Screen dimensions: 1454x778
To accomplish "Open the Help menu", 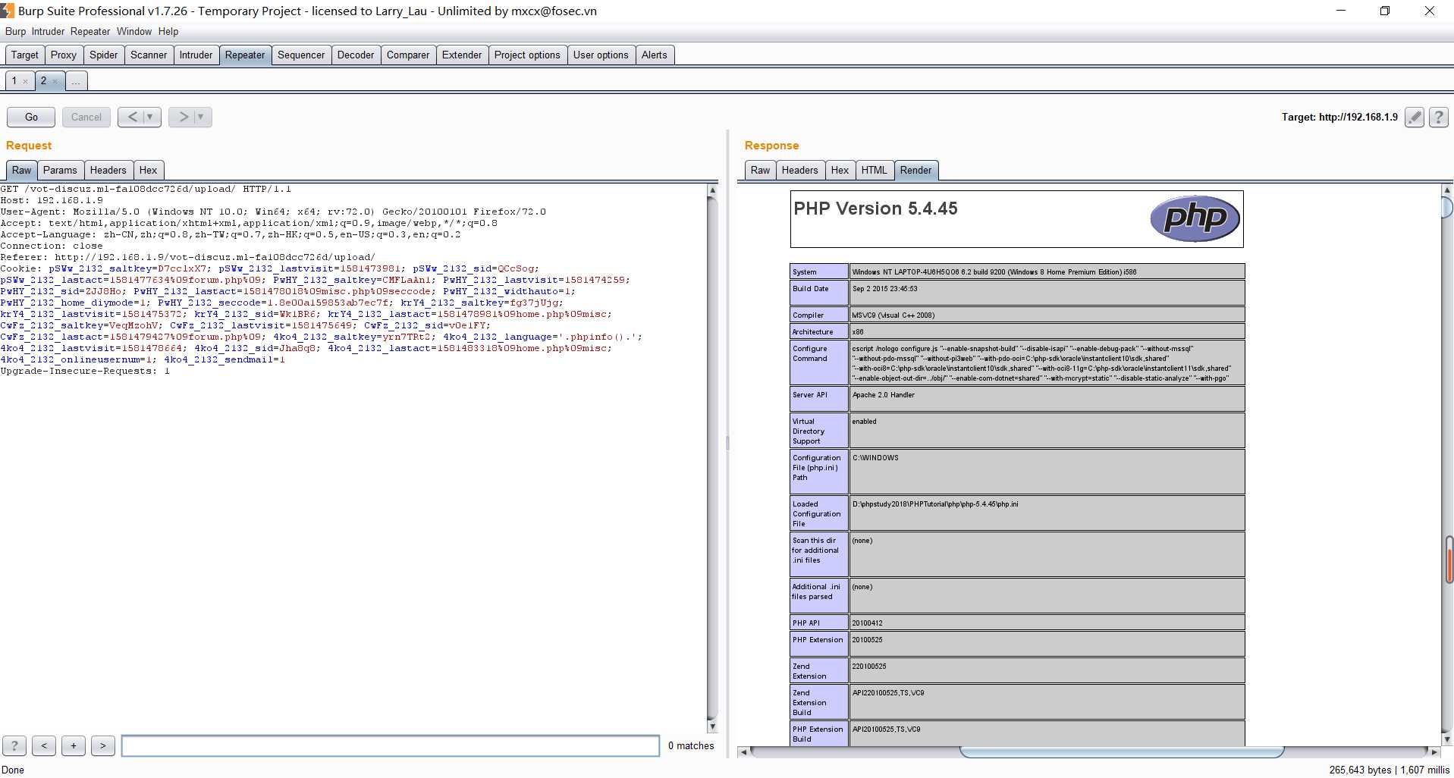I will (x=168, y=31).
